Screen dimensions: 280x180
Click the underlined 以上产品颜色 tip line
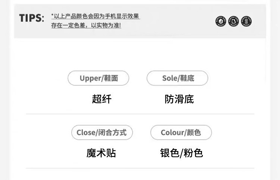point(96,16)
